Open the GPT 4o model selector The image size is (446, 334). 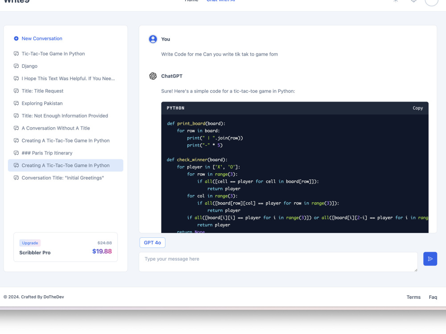tap(152, 242)
